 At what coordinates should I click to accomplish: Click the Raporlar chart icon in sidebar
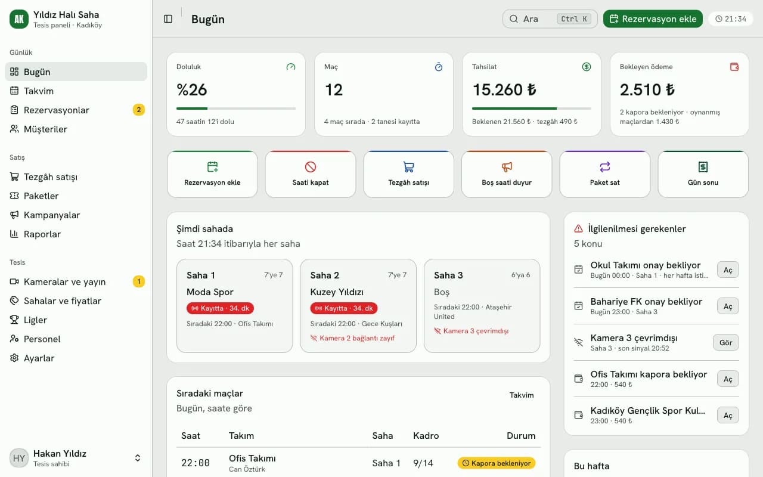14,234
